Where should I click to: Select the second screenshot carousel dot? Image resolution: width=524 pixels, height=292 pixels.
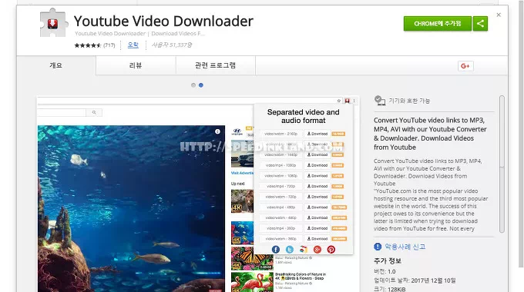[x=201, y=85]
